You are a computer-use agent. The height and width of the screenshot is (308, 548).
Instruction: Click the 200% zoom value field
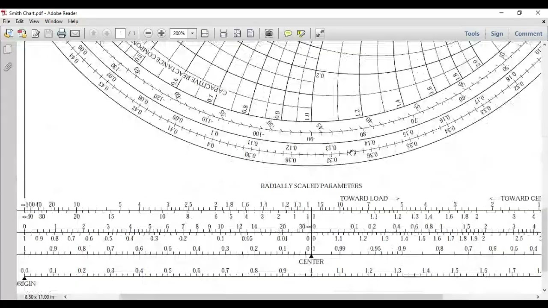[x=179, y=33]
